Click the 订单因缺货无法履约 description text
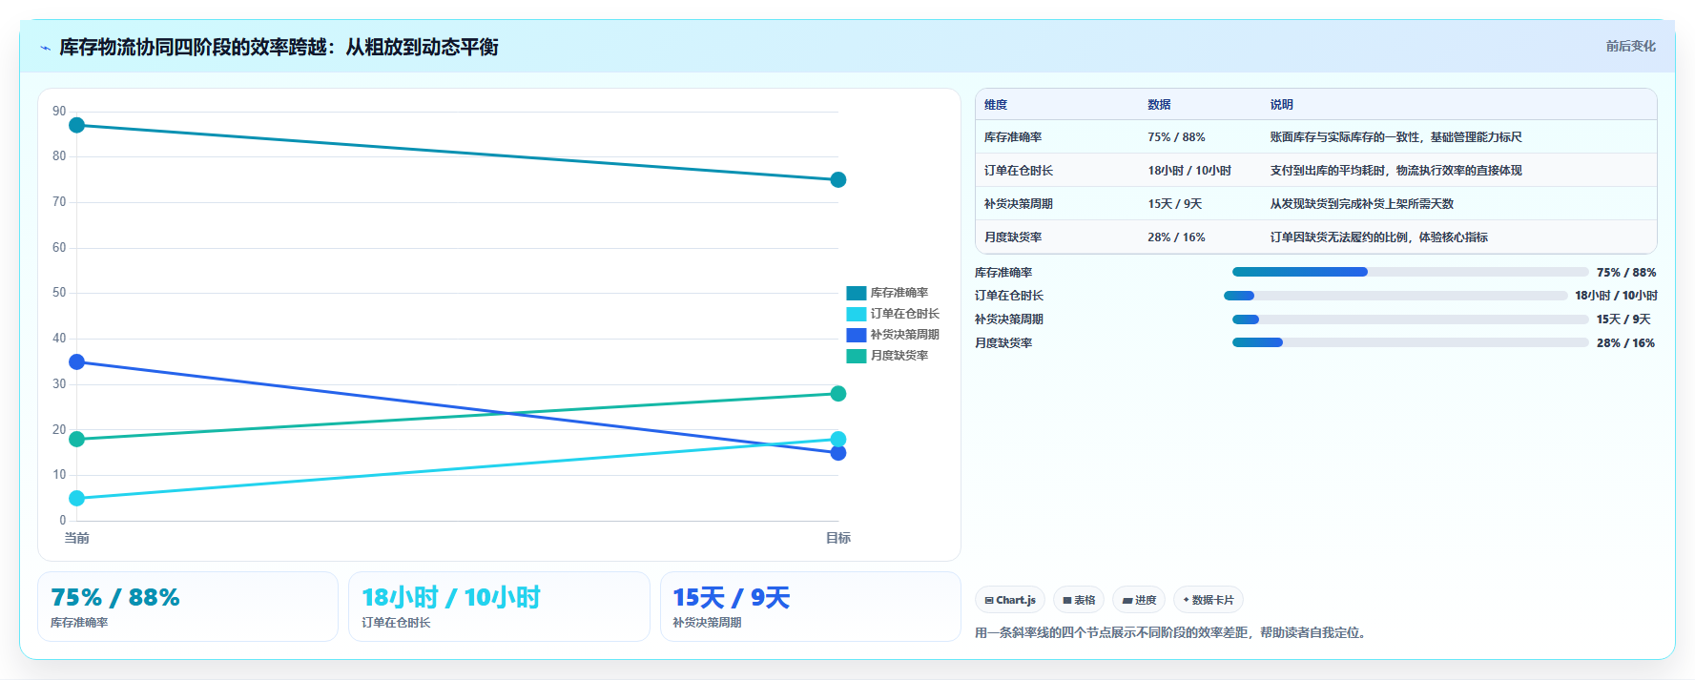 1378,237
